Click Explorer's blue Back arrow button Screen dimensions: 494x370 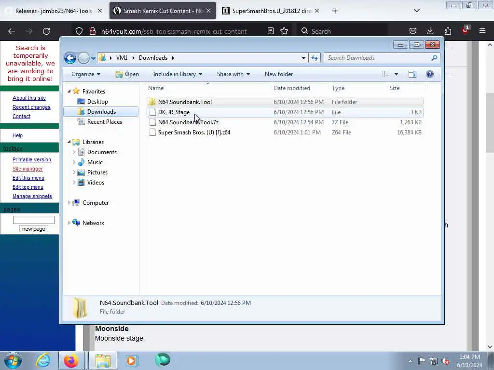click(70, 58)
